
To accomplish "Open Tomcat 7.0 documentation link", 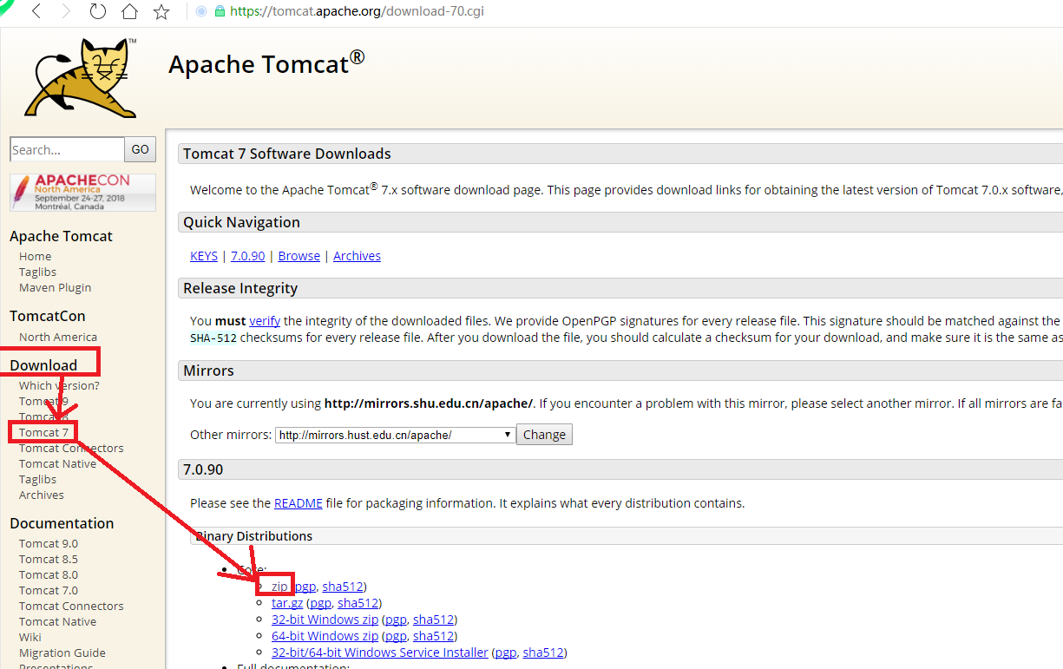I will pyautogui.click(x=49, y=590).
